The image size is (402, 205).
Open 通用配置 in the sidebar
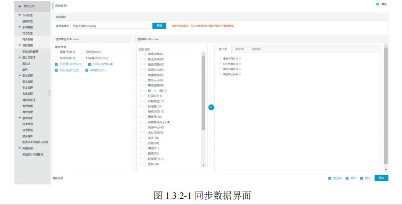click(x=28, y=21)
